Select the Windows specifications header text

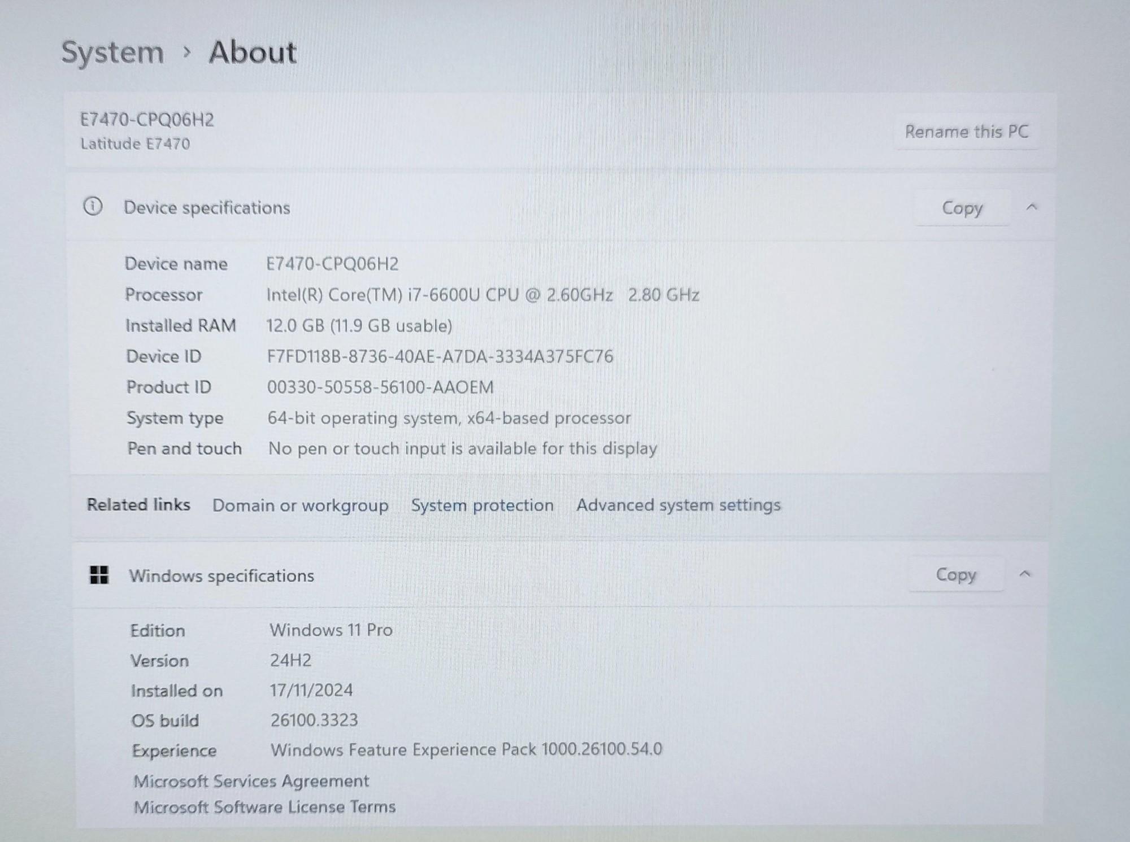tap(221, 575)
